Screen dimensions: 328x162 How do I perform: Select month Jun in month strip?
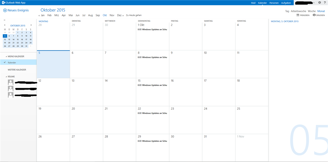[78, 15]
